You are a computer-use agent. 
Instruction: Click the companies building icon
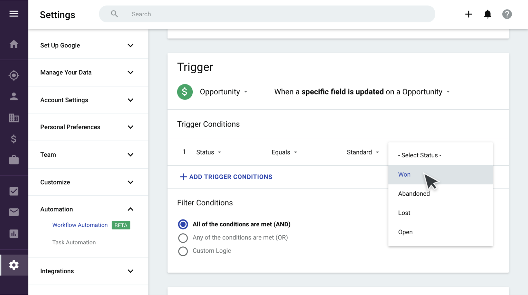coord(14,118)
